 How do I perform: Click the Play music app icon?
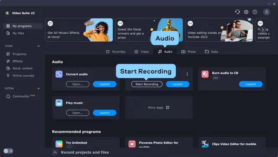[x=59, y=103]
